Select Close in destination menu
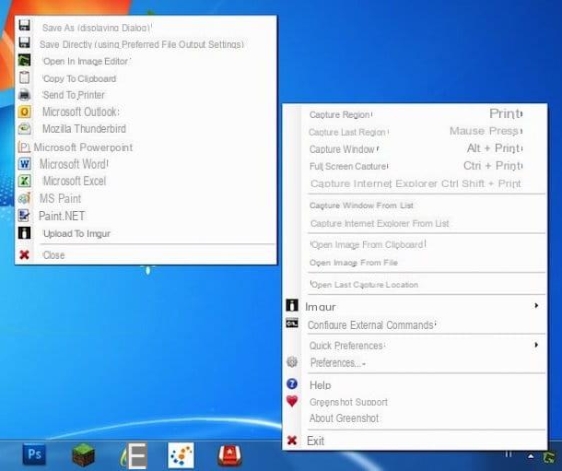 click(53, 255)
